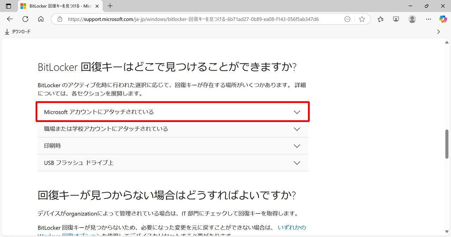Add this page to favorites with star
451x237 pixels.
coord(362,19)
